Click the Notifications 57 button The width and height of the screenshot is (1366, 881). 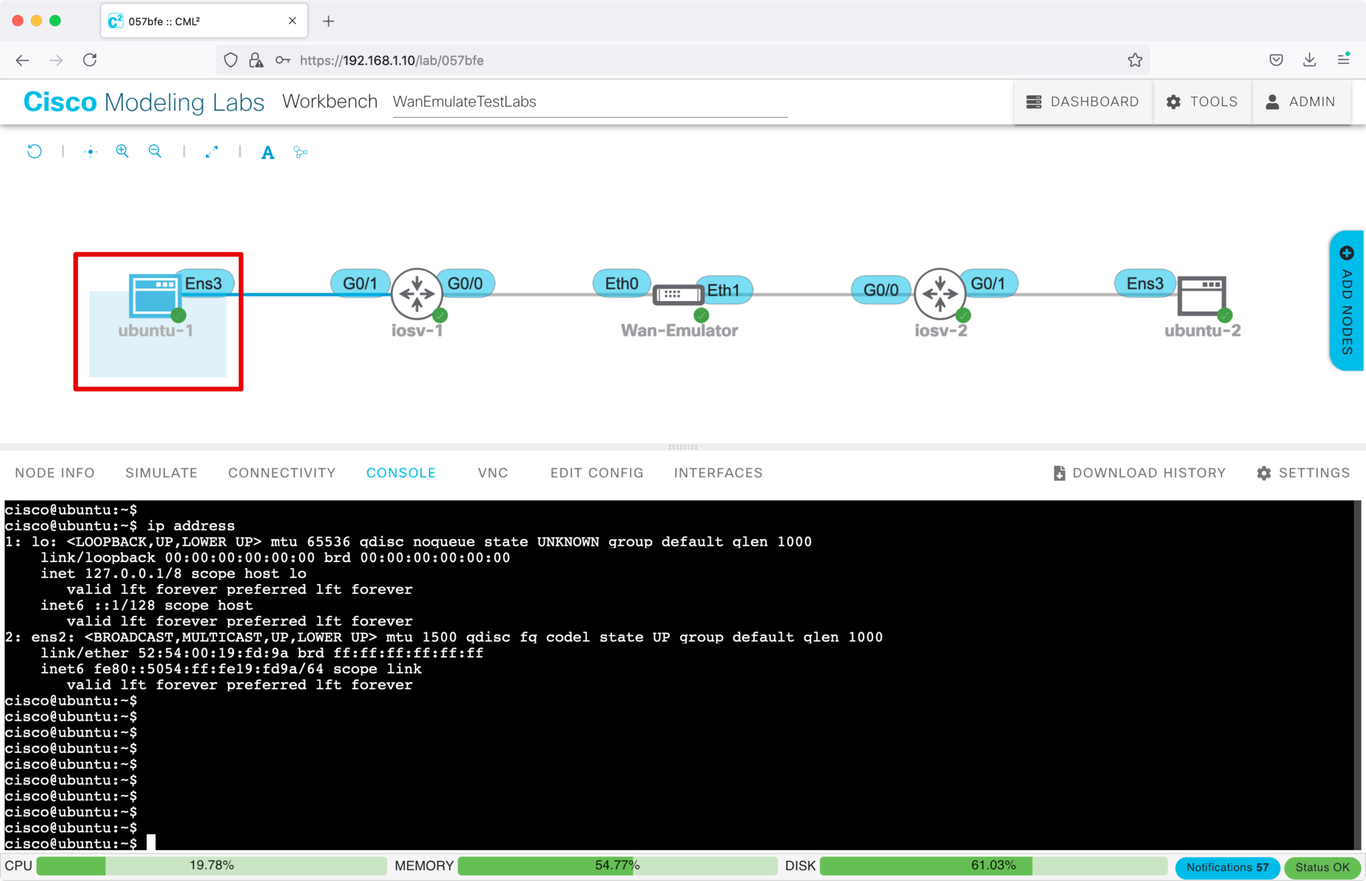click(x=1226, y=866)
